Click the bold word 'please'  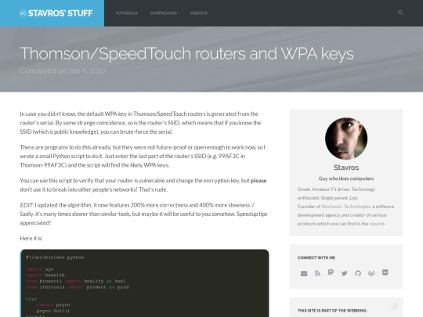[258, 181]
